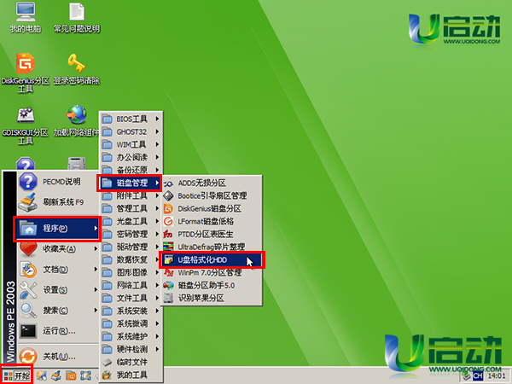Launch 识别苹果分区
The width and height of the screenshot is (512, 384).
pyautogui.click(x=212, y=298)
